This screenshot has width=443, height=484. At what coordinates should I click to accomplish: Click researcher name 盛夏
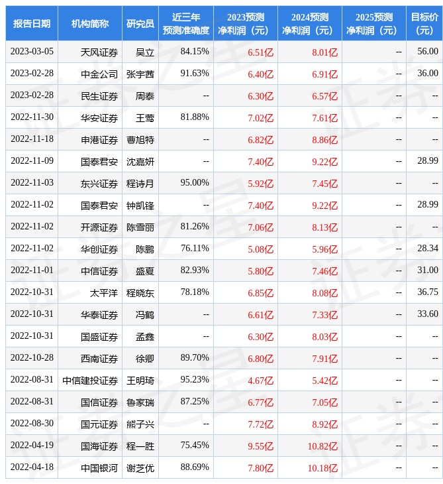pos(145,271)
